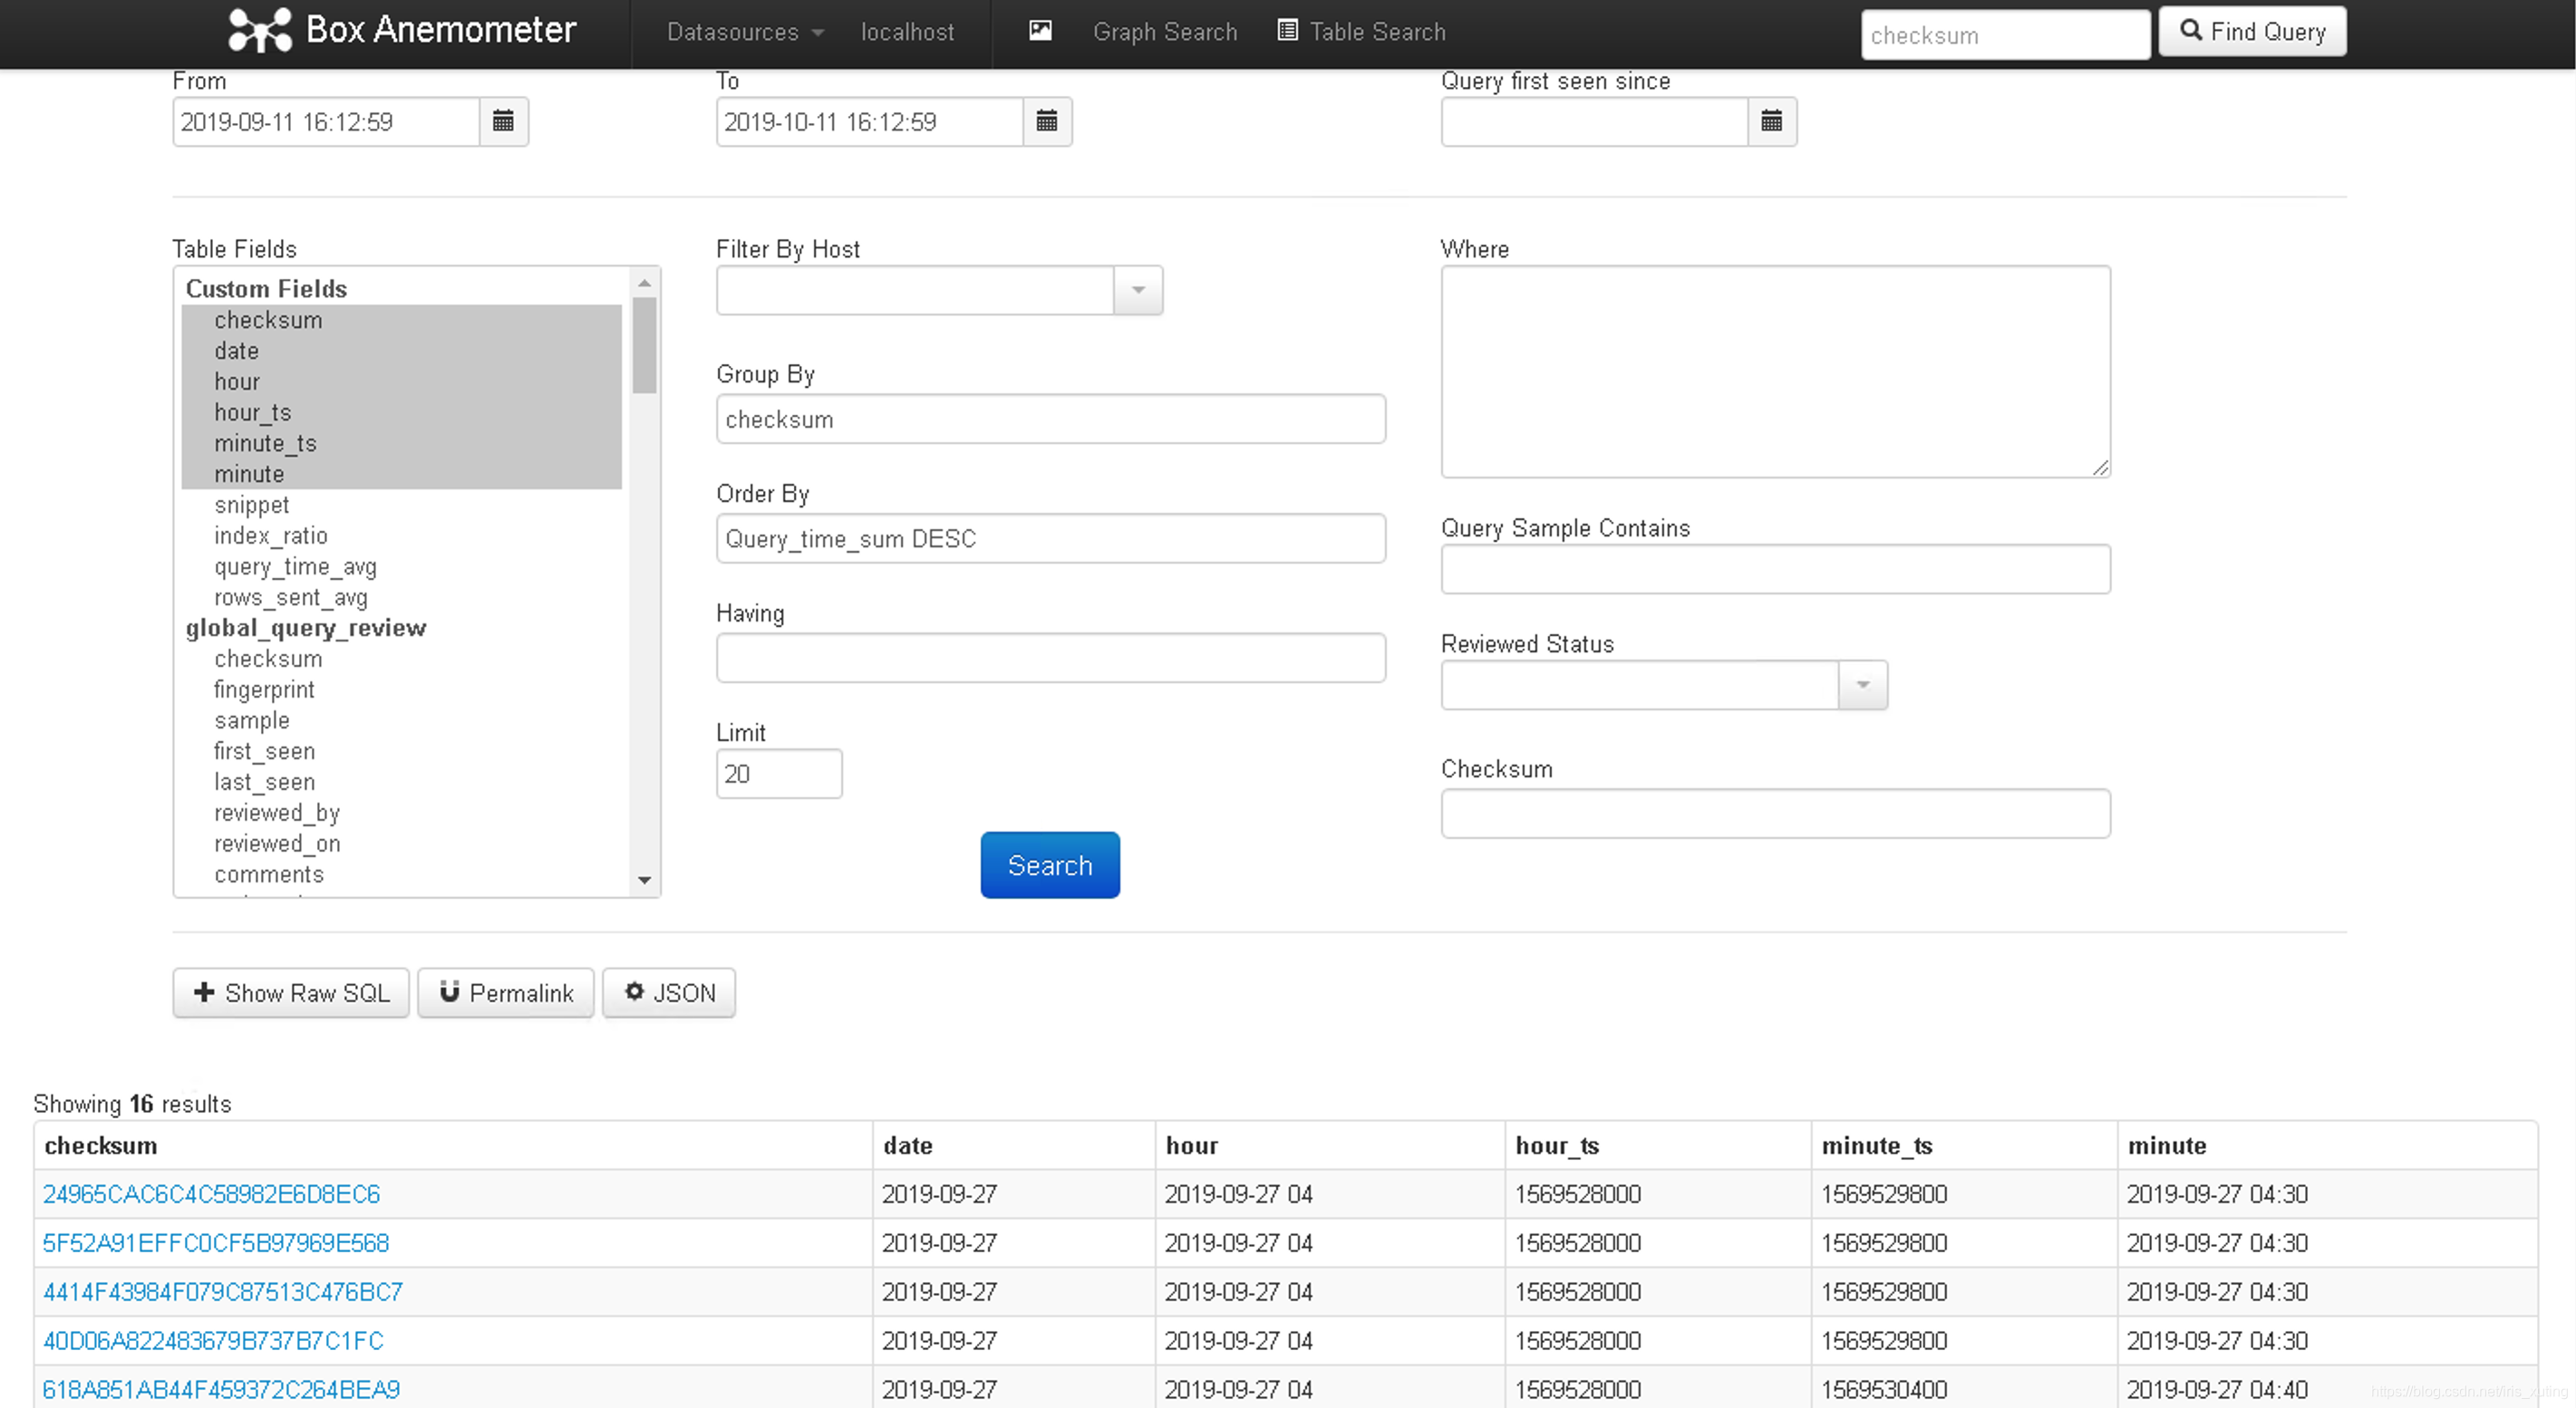Image resolution: width=2576 pixels, height=1408 pixels.
Task: Click the Box Anemometer logo icon
Action: click(260, 30)
